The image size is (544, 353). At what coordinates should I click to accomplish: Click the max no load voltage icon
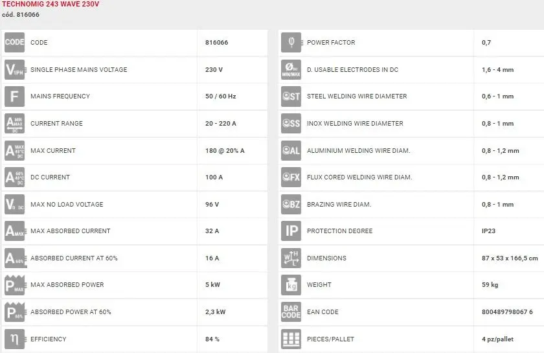pos(14,205)
